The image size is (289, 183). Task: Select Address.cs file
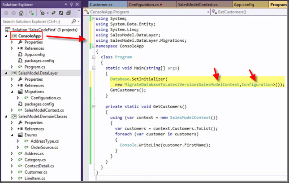tap(34, 153)
